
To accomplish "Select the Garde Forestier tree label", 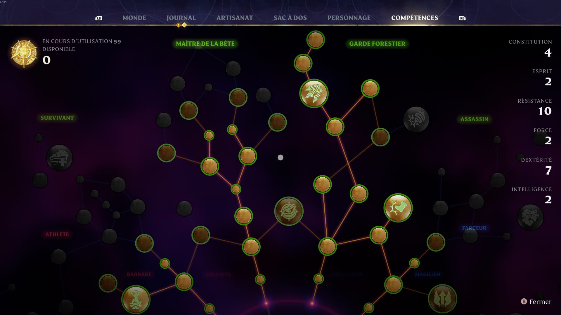I will (377, 44).
